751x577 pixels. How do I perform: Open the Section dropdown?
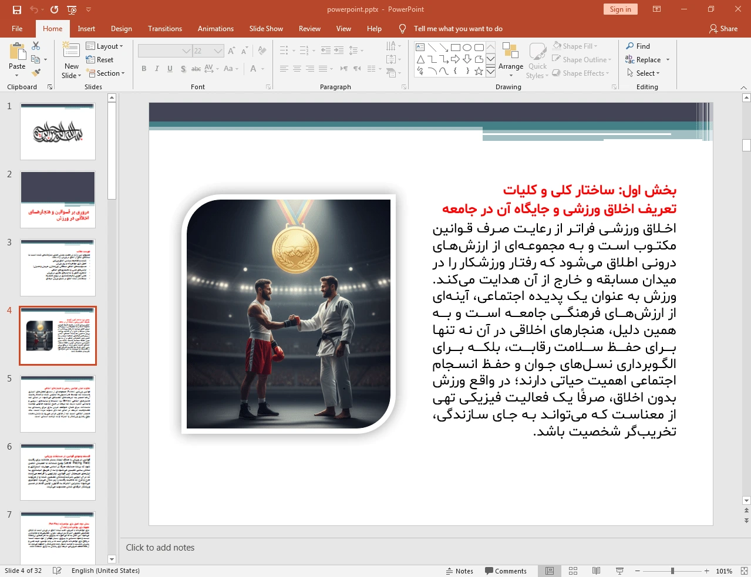[106, 73]
